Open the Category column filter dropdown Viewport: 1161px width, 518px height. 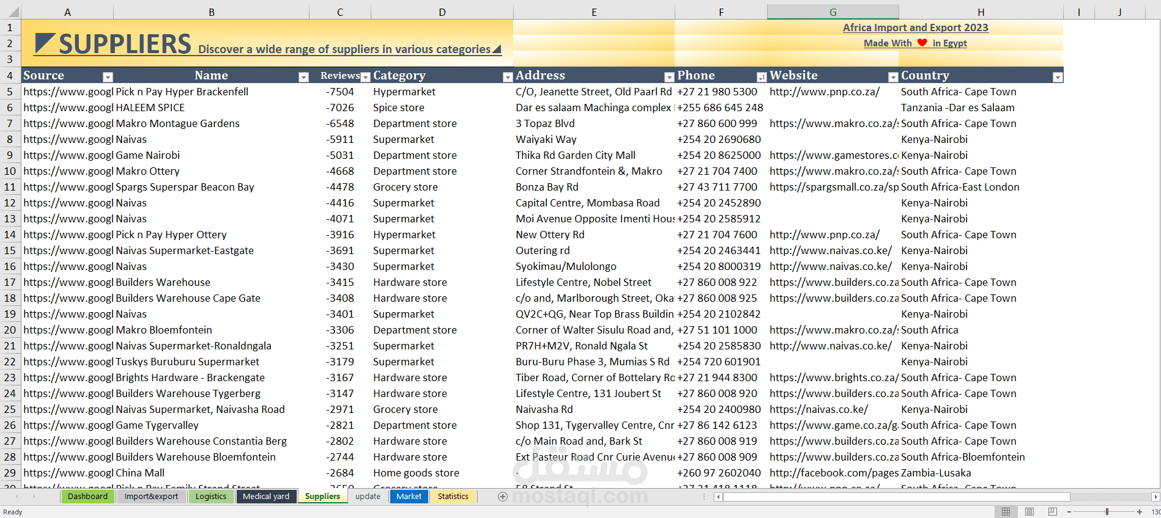pyautogui.click(x=507, y=77)
